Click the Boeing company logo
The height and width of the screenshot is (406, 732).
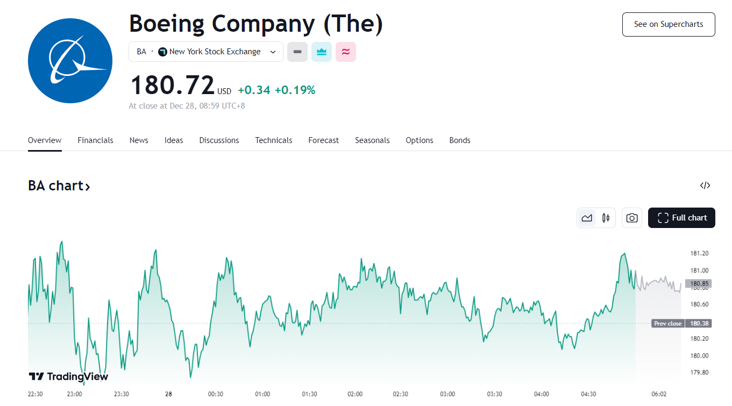(x=70, y=61)
